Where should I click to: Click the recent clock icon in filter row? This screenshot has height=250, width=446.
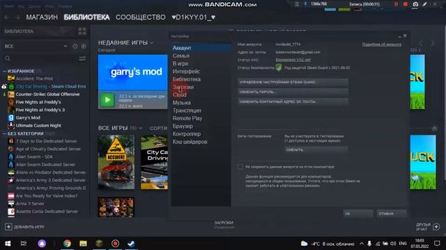75,47
